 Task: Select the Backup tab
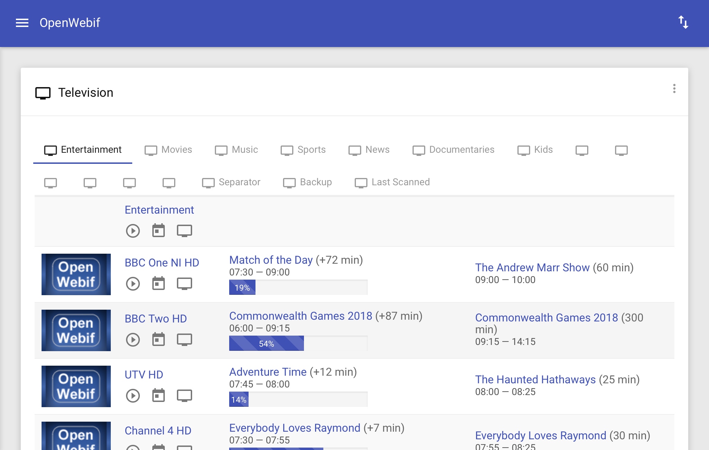point(307,182)
